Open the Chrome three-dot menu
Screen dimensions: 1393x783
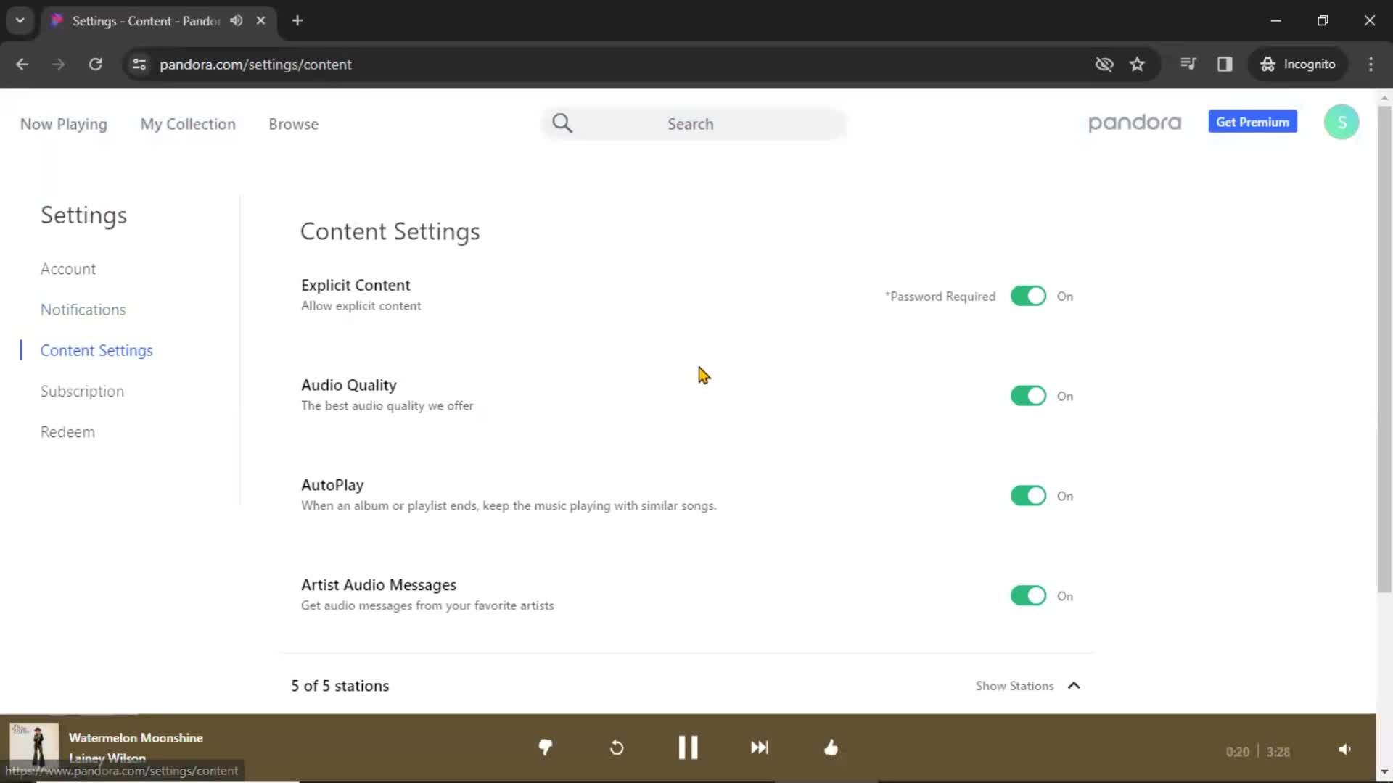point(1371,64)
